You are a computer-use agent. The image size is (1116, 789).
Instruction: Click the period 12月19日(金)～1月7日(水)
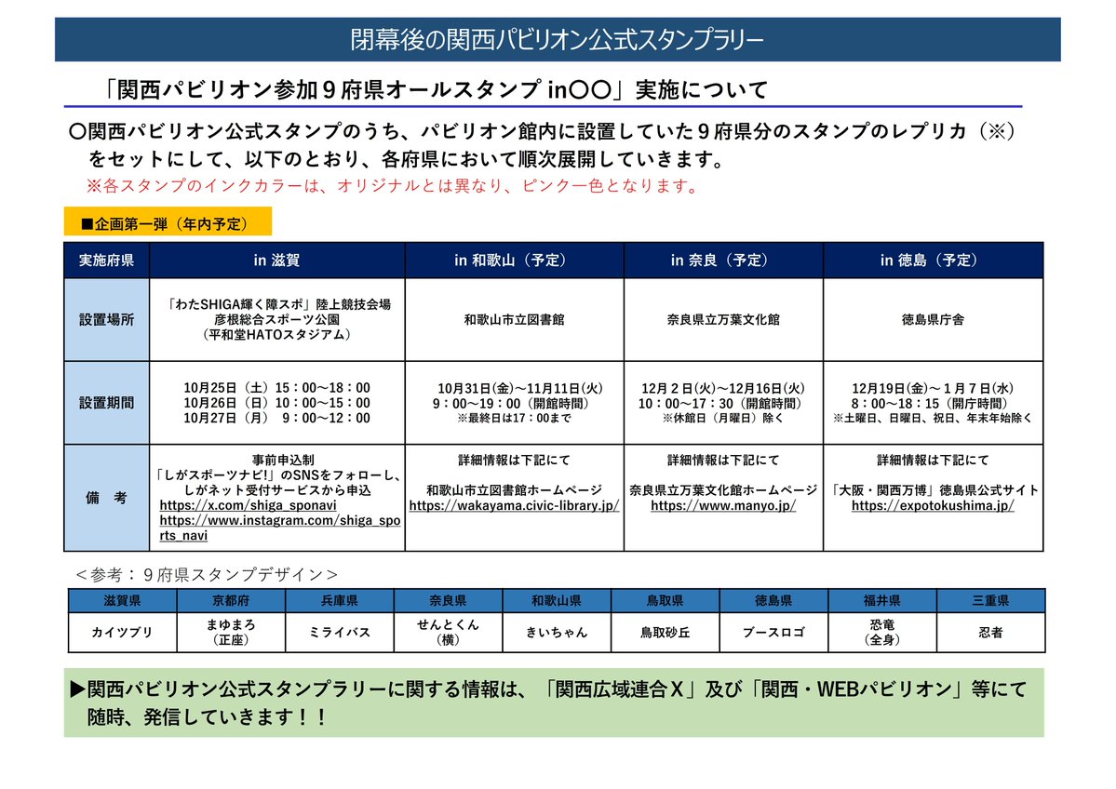[933, 389]
